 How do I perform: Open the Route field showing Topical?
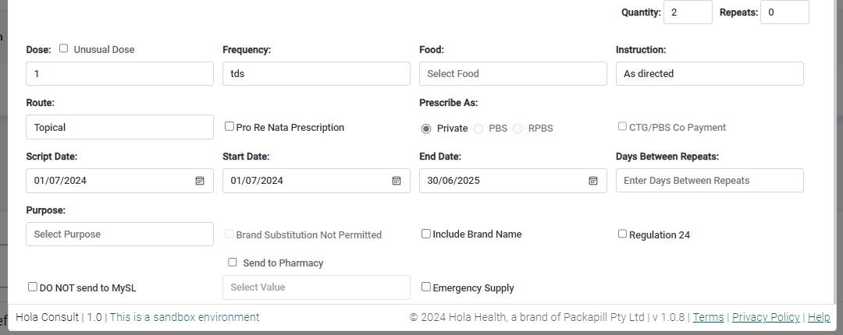coord(120,127)
